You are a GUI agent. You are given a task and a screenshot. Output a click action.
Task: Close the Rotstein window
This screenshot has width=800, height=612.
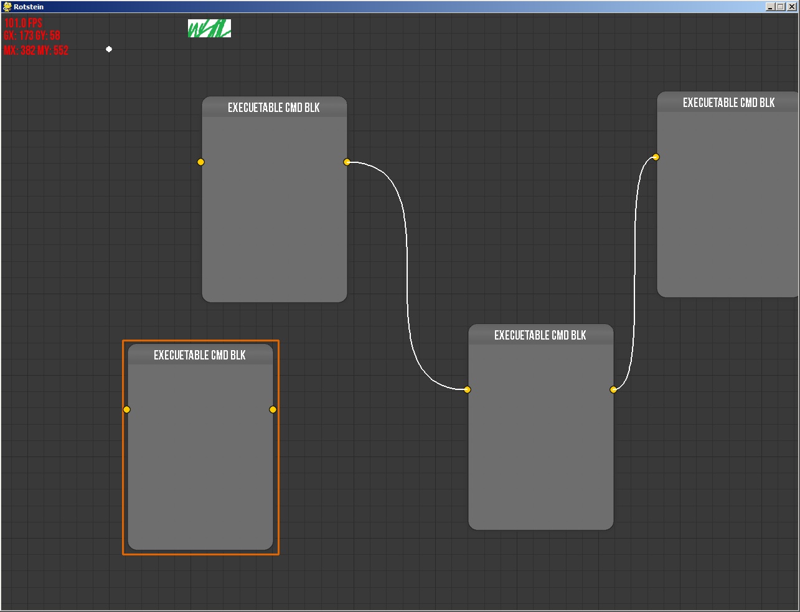[791, 7]
